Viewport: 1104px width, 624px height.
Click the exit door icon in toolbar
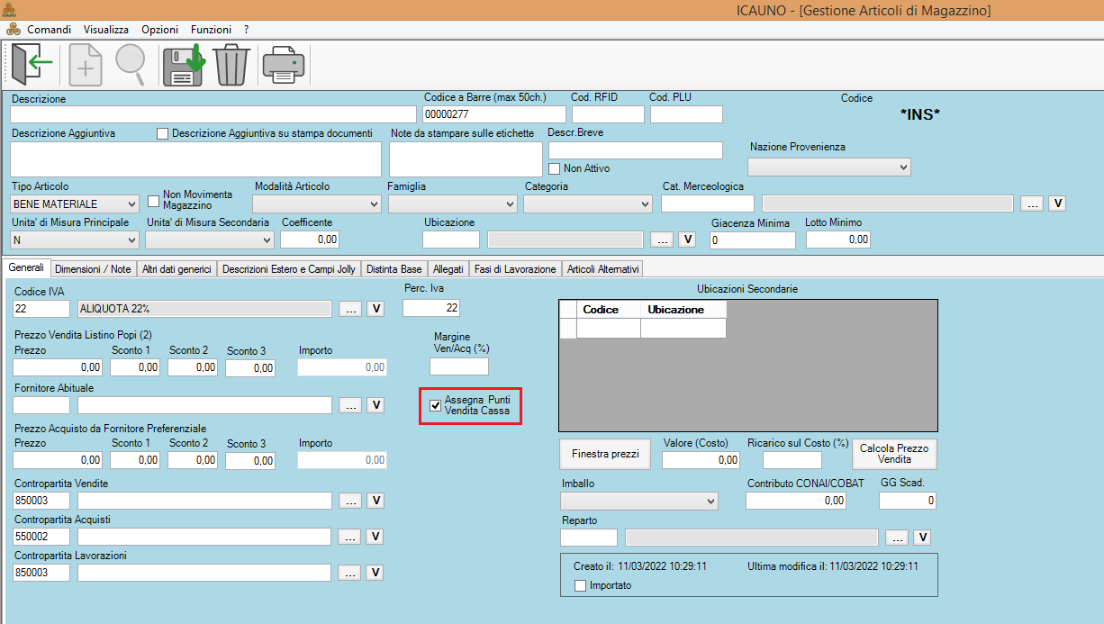tap(32, 65)
